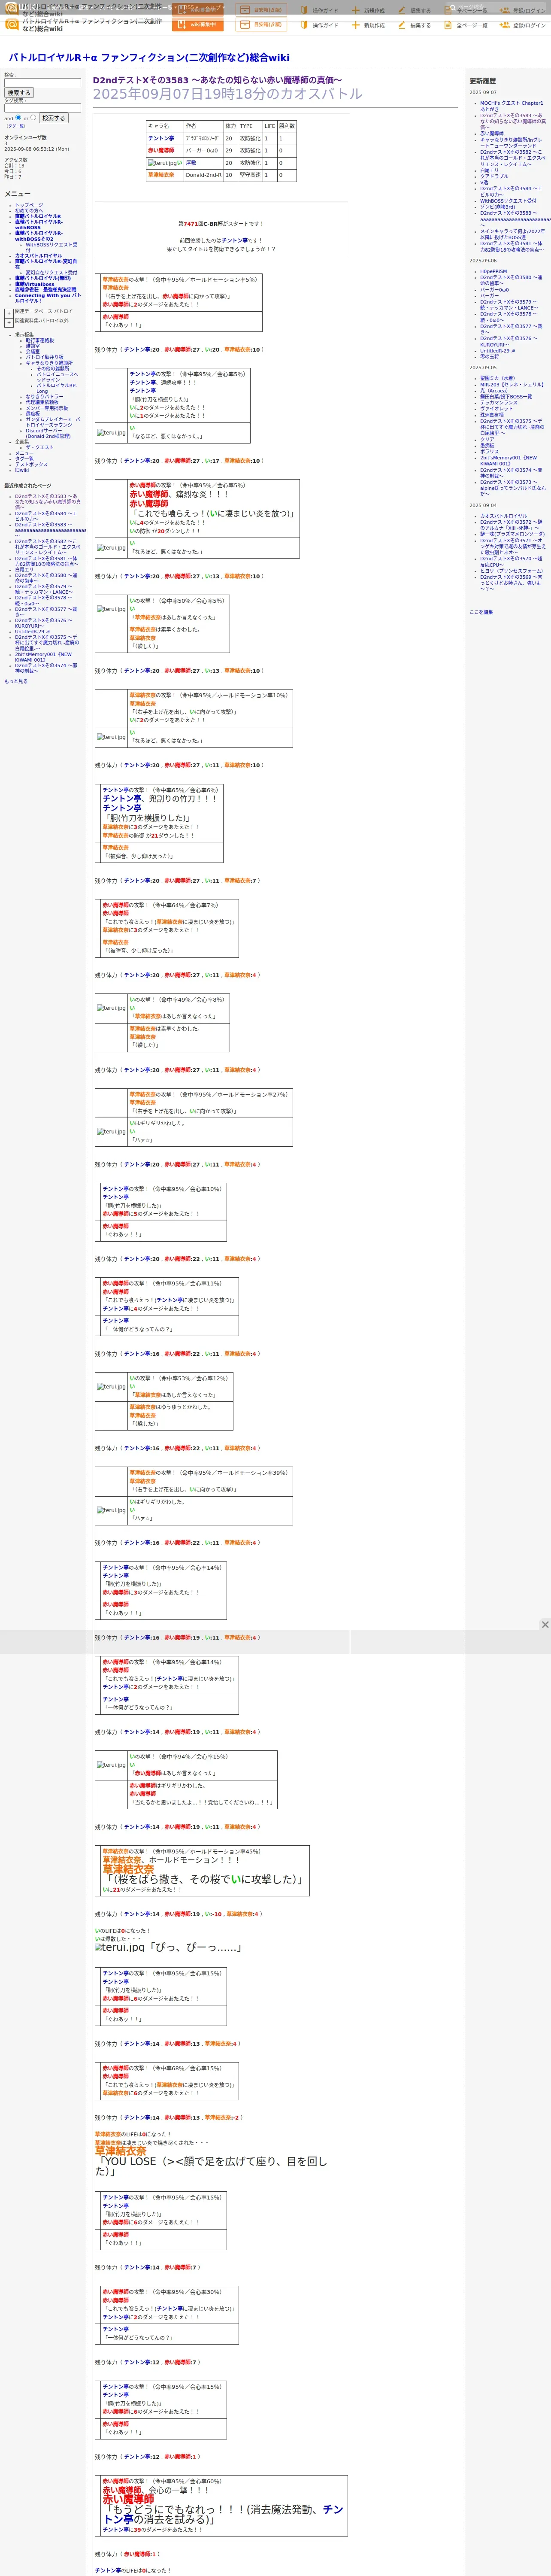The width and height of the screenshot is (551, 2576).
Task: Expand the 関連資料集-バトロイ以外 plus toggle
Action: [x=9, y=323]
